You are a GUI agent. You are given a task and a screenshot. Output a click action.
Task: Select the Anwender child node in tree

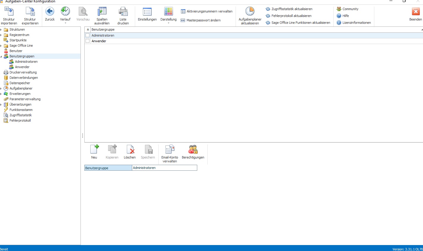pos(22,67)
